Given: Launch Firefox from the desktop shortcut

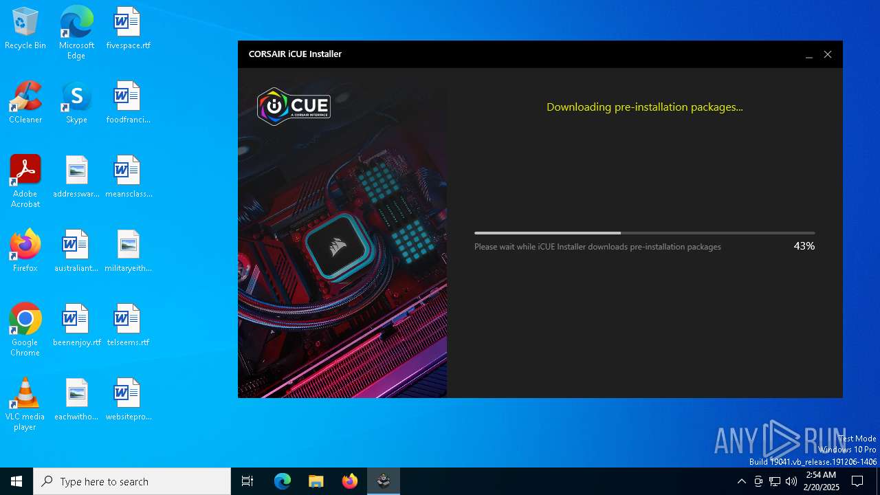Looking at the screenshot, I should [x=25, y=252].
